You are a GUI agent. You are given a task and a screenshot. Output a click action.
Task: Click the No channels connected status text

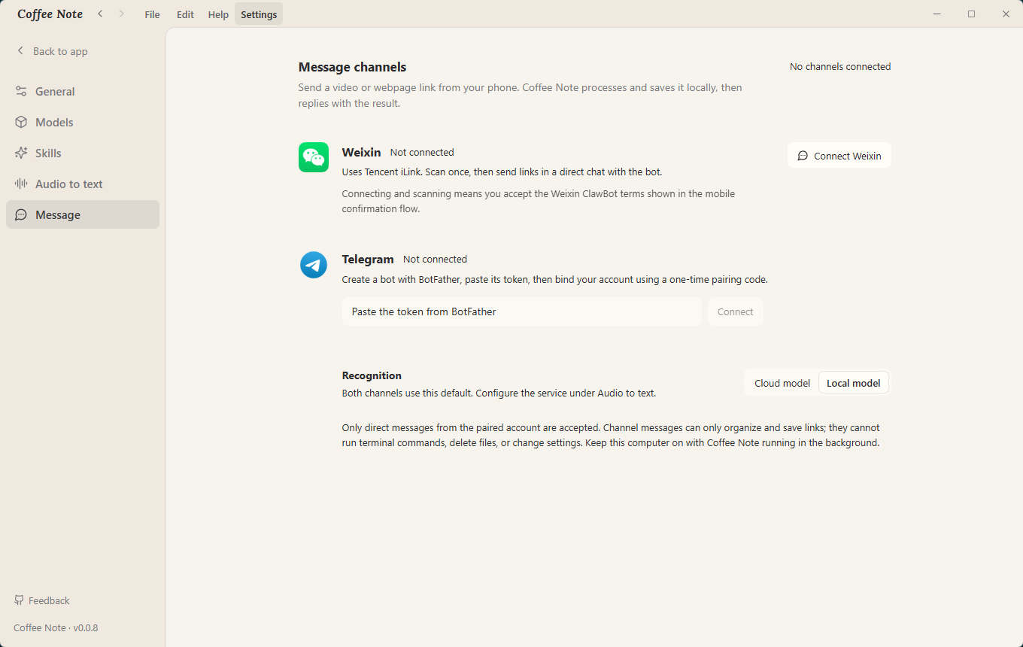[840, 66]
